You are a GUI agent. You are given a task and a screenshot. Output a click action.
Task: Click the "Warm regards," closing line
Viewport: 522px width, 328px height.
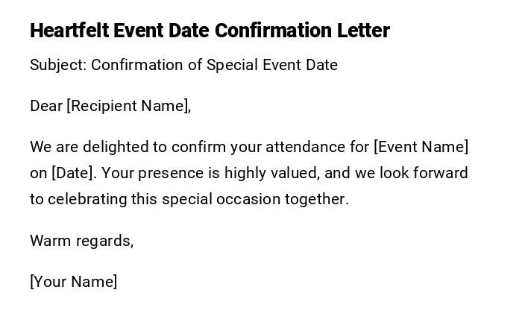[x=82, y=241]
